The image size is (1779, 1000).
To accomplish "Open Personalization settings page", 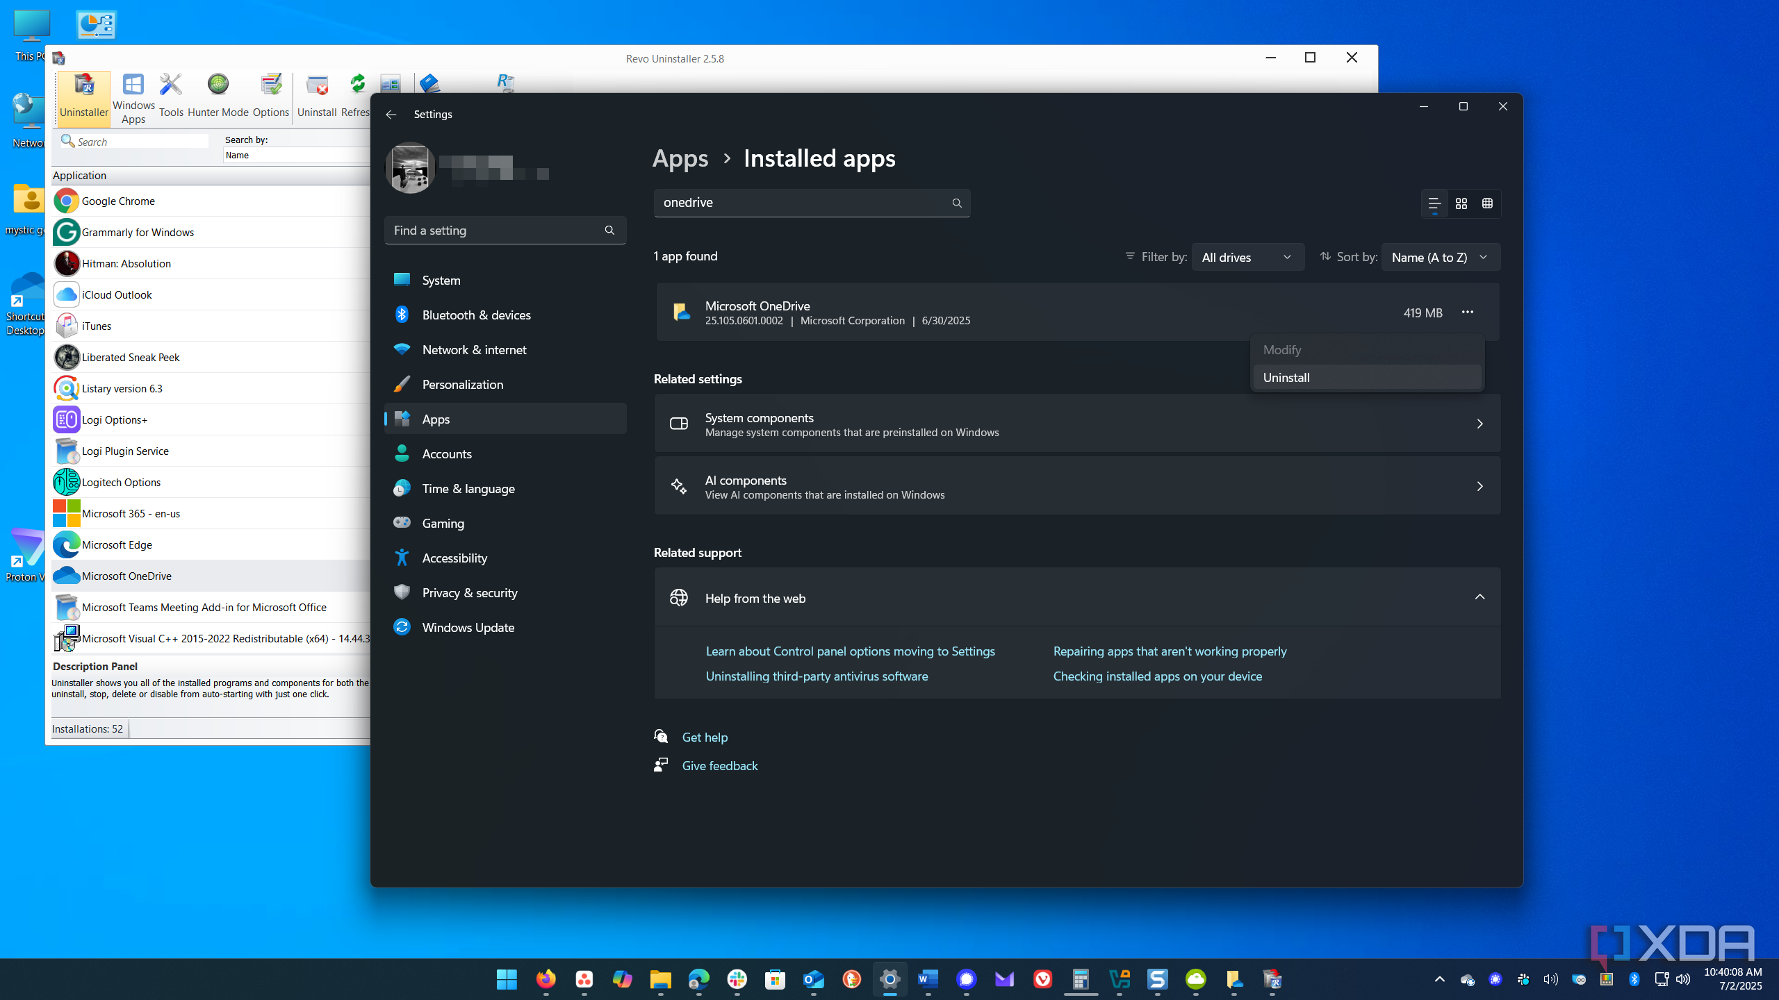I will pyautogui.click(x=505, y=384).
